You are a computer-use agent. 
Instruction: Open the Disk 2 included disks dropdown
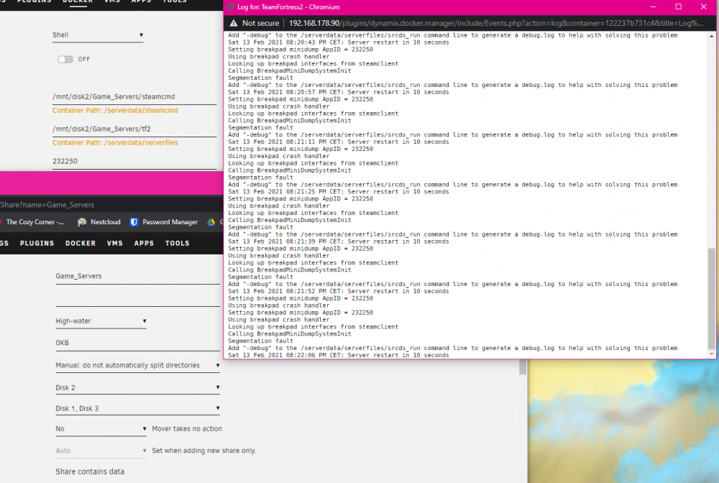(137, 387)
